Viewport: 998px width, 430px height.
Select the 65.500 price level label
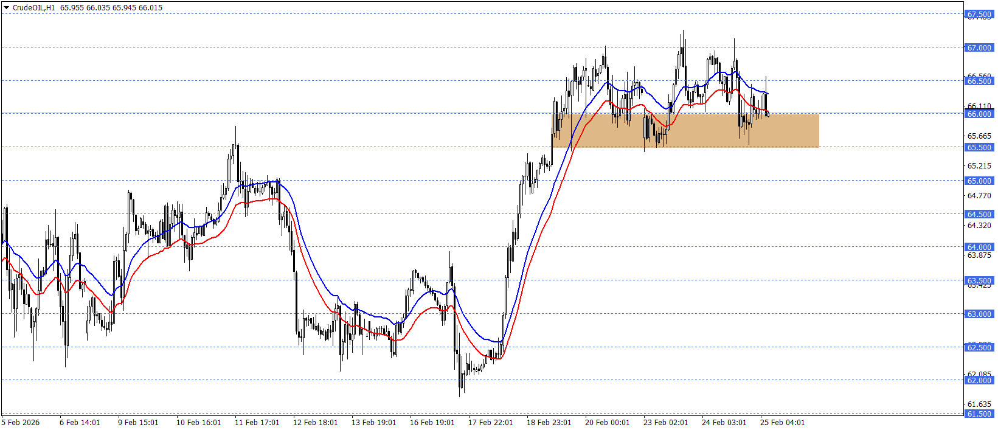(979, 147)
